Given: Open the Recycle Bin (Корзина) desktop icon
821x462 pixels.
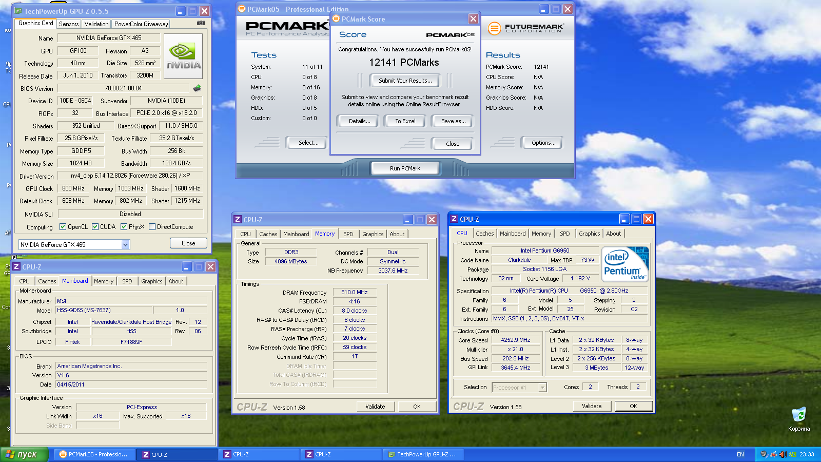Looking at the screenshot, I should coord(799,419).
